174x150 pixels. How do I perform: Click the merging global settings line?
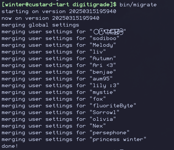point(40,25)
